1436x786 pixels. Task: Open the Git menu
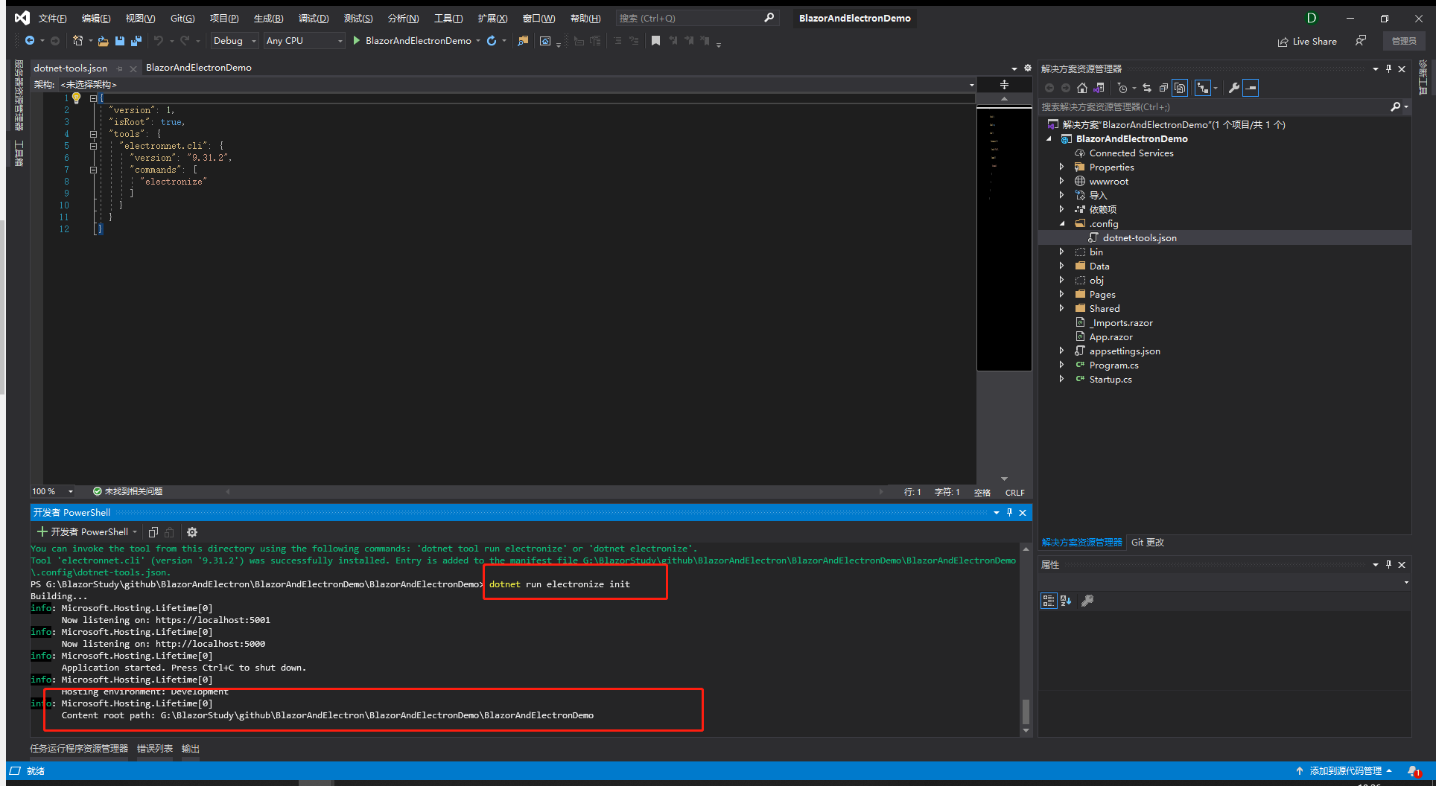[x=182, y=18]
